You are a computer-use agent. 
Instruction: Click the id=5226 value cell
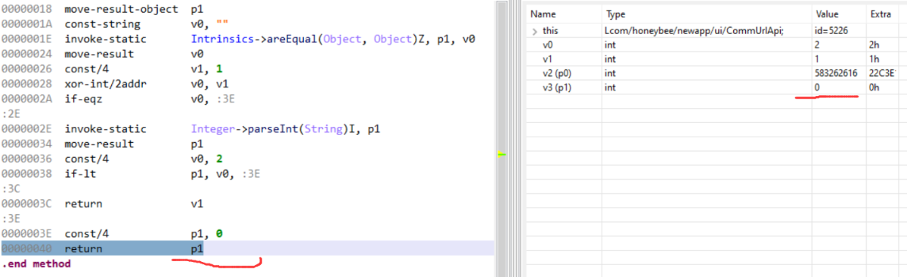832,31
